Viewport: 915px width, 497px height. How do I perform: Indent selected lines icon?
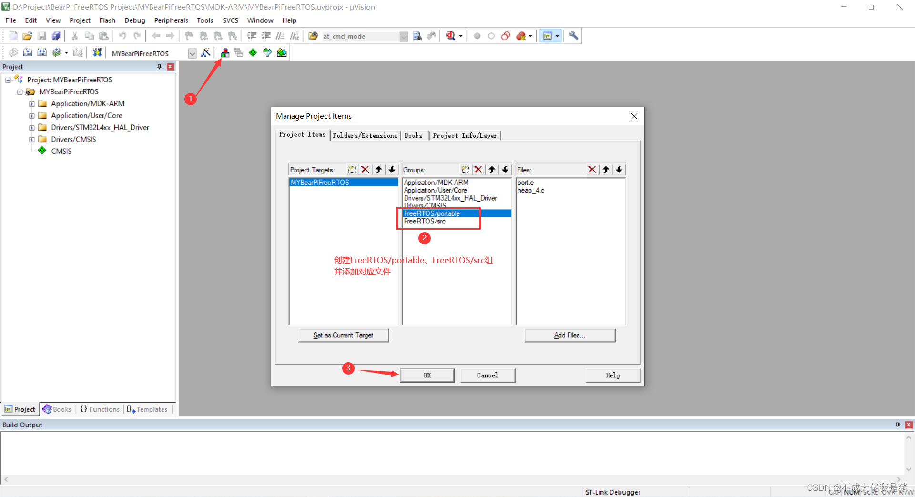252,36
